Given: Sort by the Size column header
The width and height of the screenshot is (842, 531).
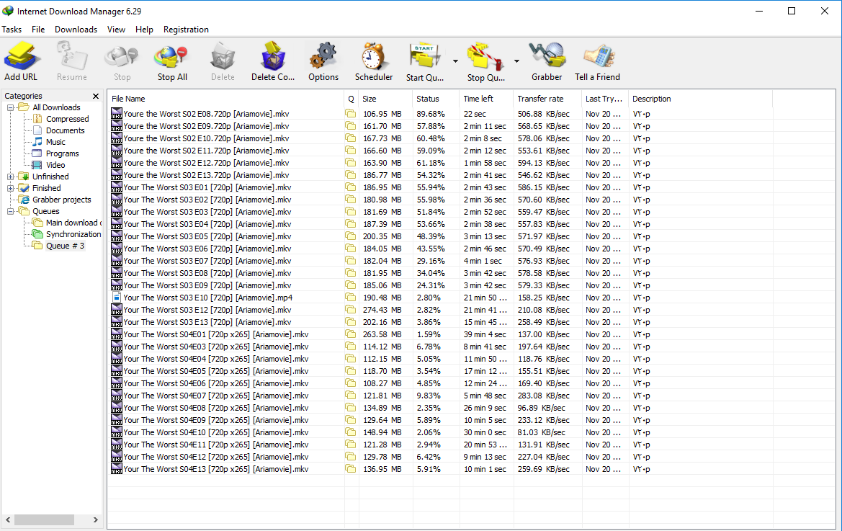Looking at the screenshot, I should (385, 99).
